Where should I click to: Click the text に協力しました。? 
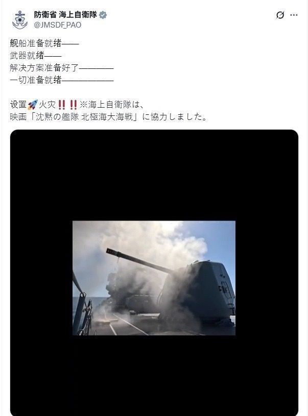point(175,117)
